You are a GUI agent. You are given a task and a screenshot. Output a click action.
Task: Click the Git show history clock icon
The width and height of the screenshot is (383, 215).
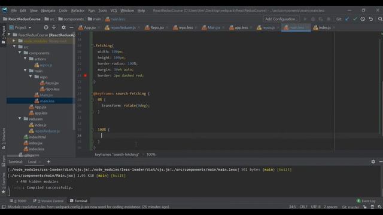click(x=363, y=19)
